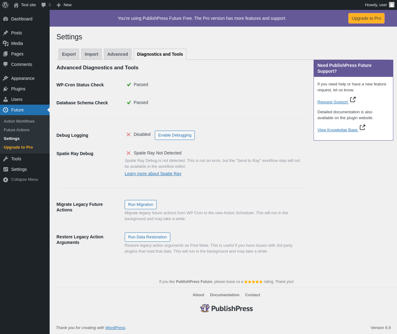397x334 pixels.
Task: Click the Comments speech bubble sidebar icon
Action: point(6,64)
